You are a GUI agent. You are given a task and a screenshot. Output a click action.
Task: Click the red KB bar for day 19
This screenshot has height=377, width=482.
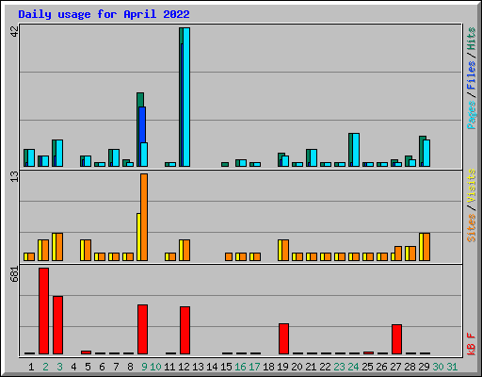(x=283, y=338)
